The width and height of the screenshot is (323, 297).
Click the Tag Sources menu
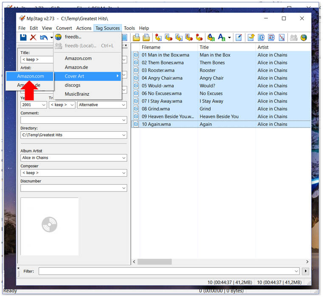tap(107, 28)
